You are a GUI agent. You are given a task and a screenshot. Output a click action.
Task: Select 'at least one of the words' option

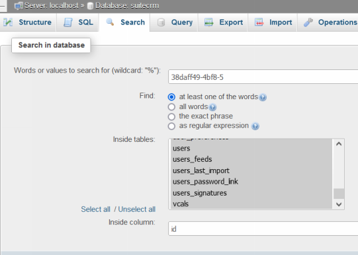pos(171,97)
